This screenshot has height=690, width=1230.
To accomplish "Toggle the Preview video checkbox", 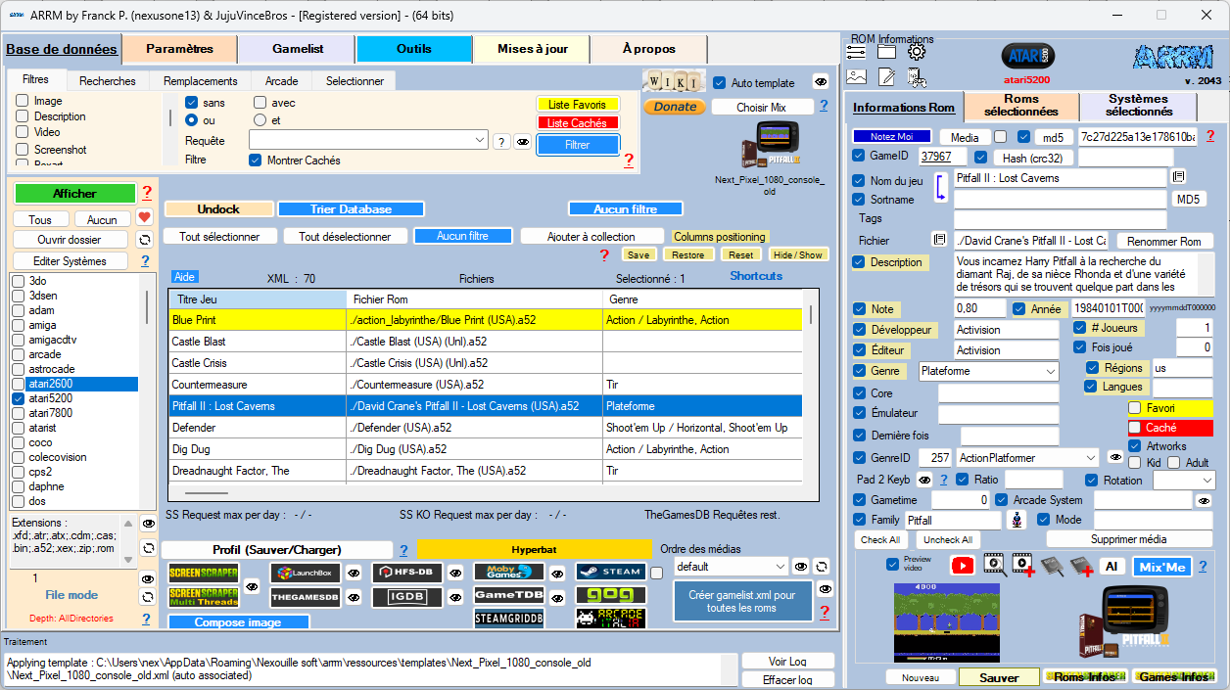I will click(x=892, y=565).
